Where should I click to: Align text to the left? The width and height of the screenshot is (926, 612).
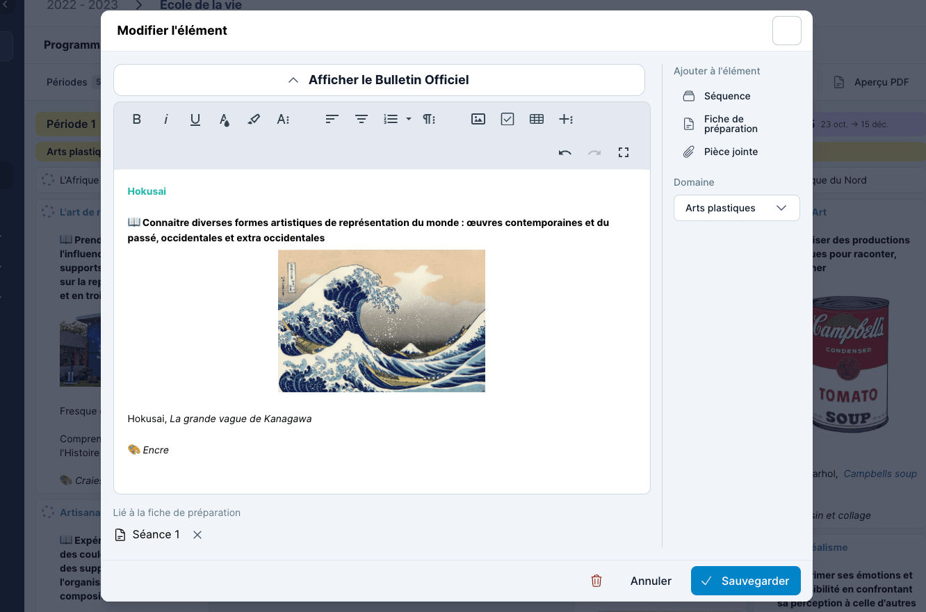(x=332, y=119)
